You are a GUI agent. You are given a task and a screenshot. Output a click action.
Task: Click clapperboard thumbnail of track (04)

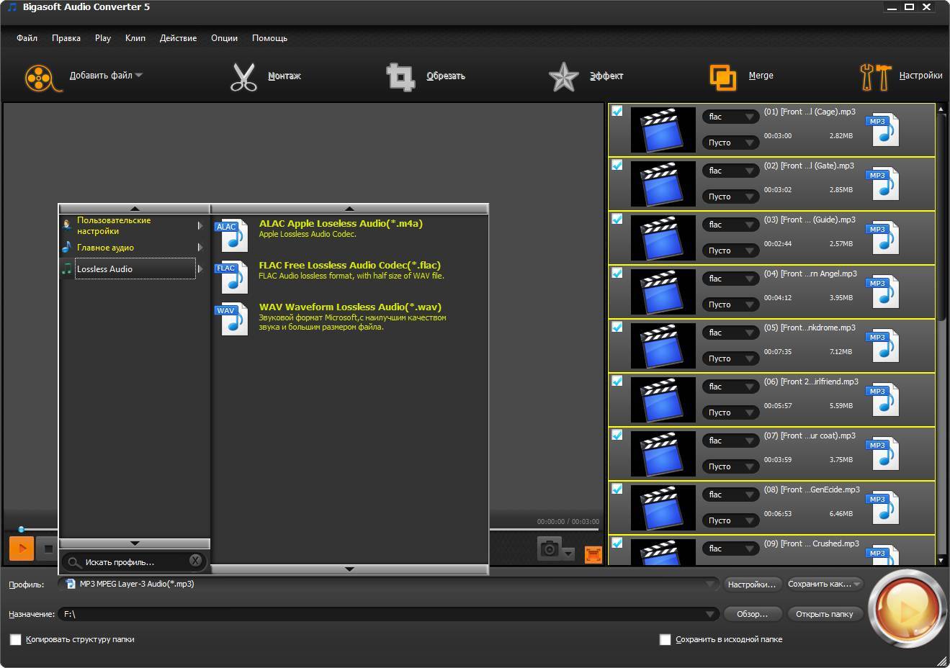[663, 292]
